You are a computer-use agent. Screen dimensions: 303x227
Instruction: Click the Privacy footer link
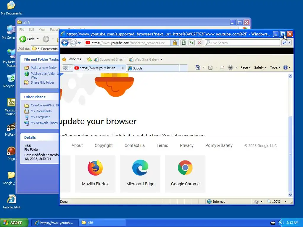tap(186, 145)
